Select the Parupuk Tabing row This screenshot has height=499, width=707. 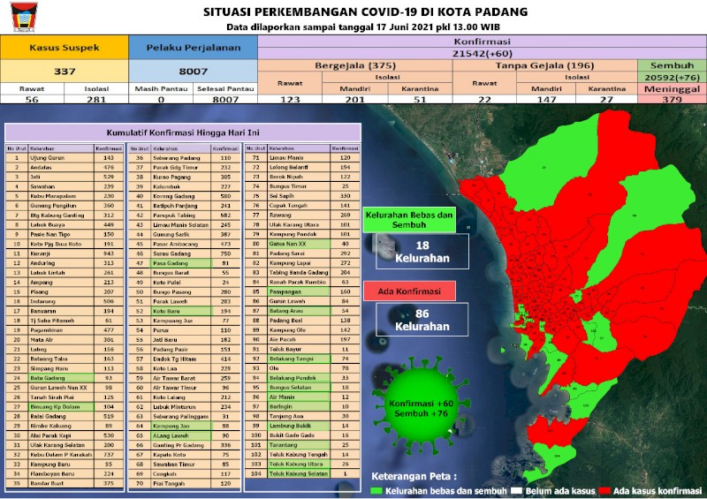185,215
